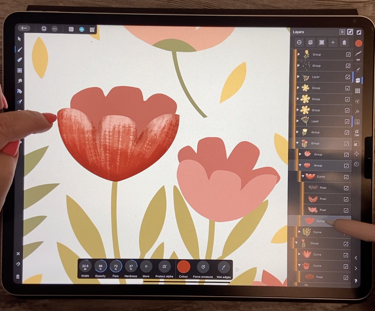Select the Smudge Brush tool

tap(20, 81)
